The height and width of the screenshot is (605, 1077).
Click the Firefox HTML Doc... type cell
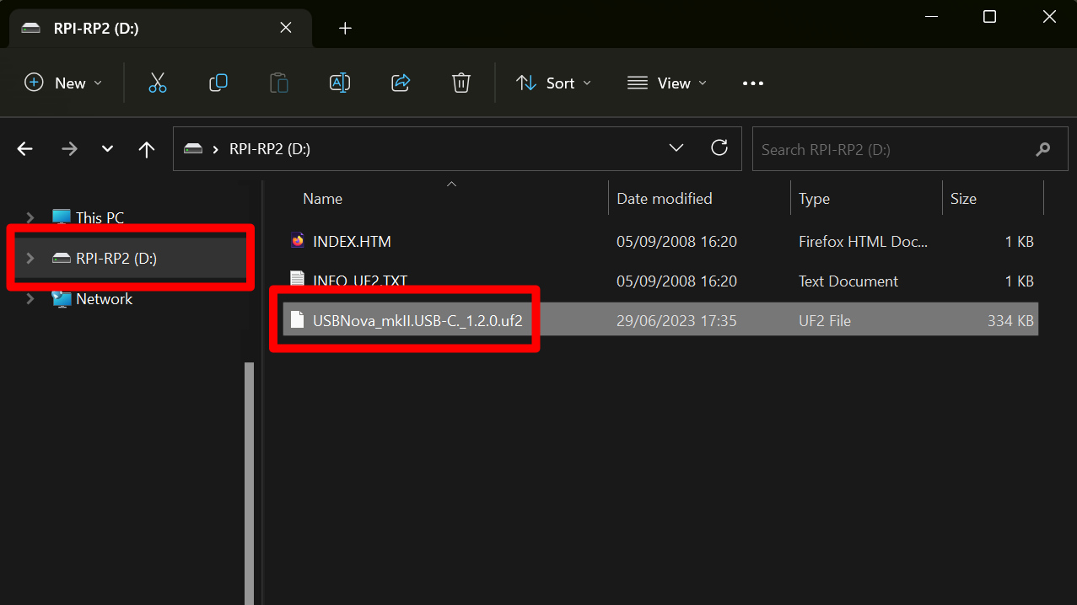coord(863,241)
